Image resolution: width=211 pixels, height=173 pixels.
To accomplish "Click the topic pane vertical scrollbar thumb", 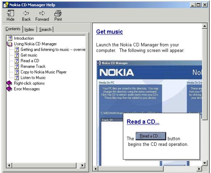I will [205, 74].
